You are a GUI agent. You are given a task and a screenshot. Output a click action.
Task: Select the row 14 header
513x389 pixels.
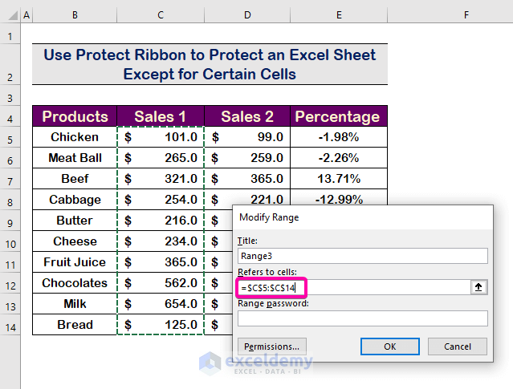(x=9, y=325)
